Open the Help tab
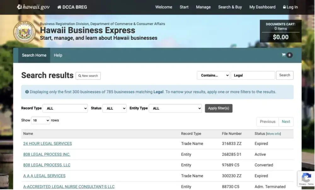This screenshot has width=315, height=190. (x=58, y=55)
